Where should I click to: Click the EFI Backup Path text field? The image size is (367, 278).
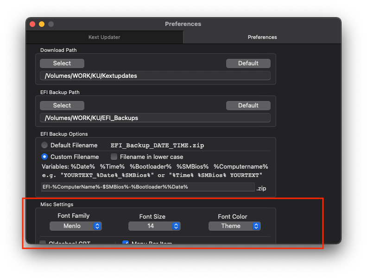click(x=155, y=118)
